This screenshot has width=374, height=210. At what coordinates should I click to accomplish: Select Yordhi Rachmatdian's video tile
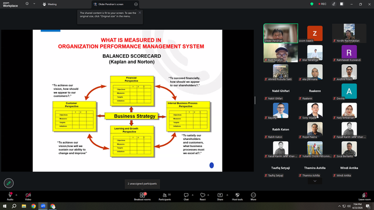tap(349, 33)
